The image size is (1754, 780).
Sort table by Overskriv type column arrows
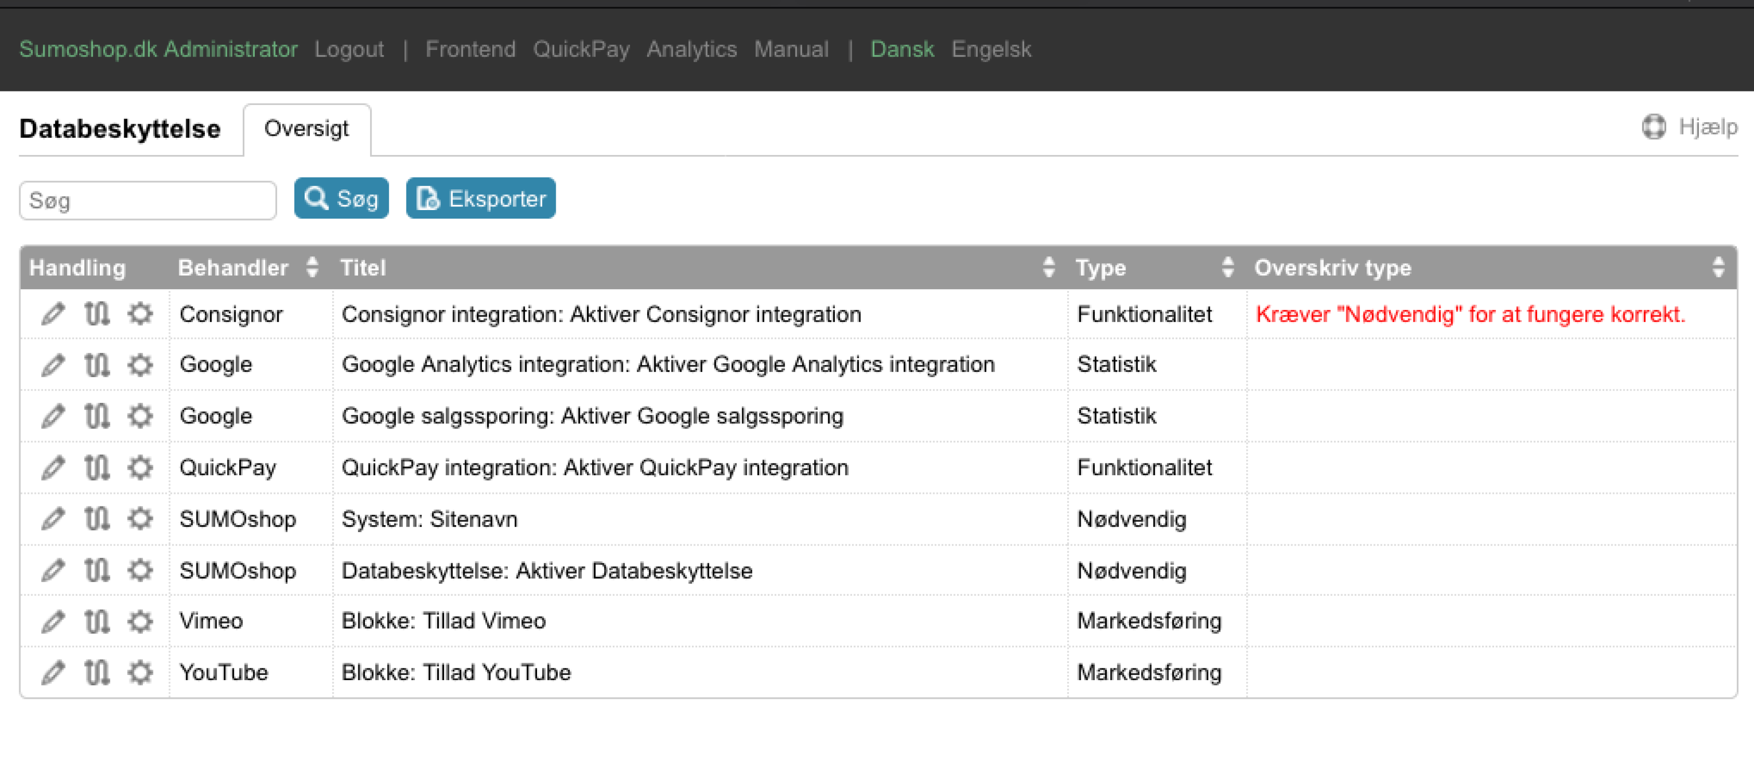[1719, 267]
